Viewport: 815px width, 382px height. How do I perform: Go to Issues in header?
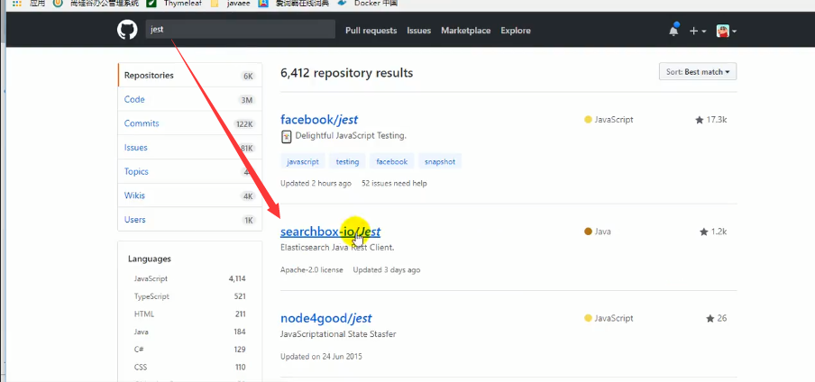pos(419,31)
